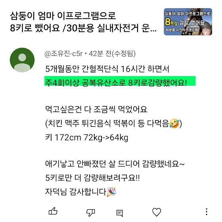This screenshot has height=222, width=222.
Task: Open the video title 삼둥이 엄마 이프로그램으로
Action: pos(83,22)
